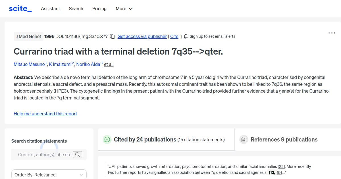Click the green citation quote icon
This screenshot has width=341, height=179.
click(x=107, y=140)
